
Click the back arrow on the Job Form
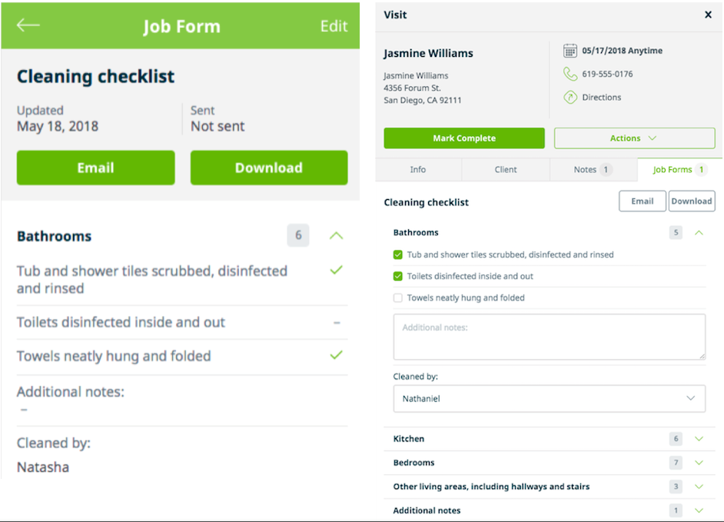click(x=28, y=25)
